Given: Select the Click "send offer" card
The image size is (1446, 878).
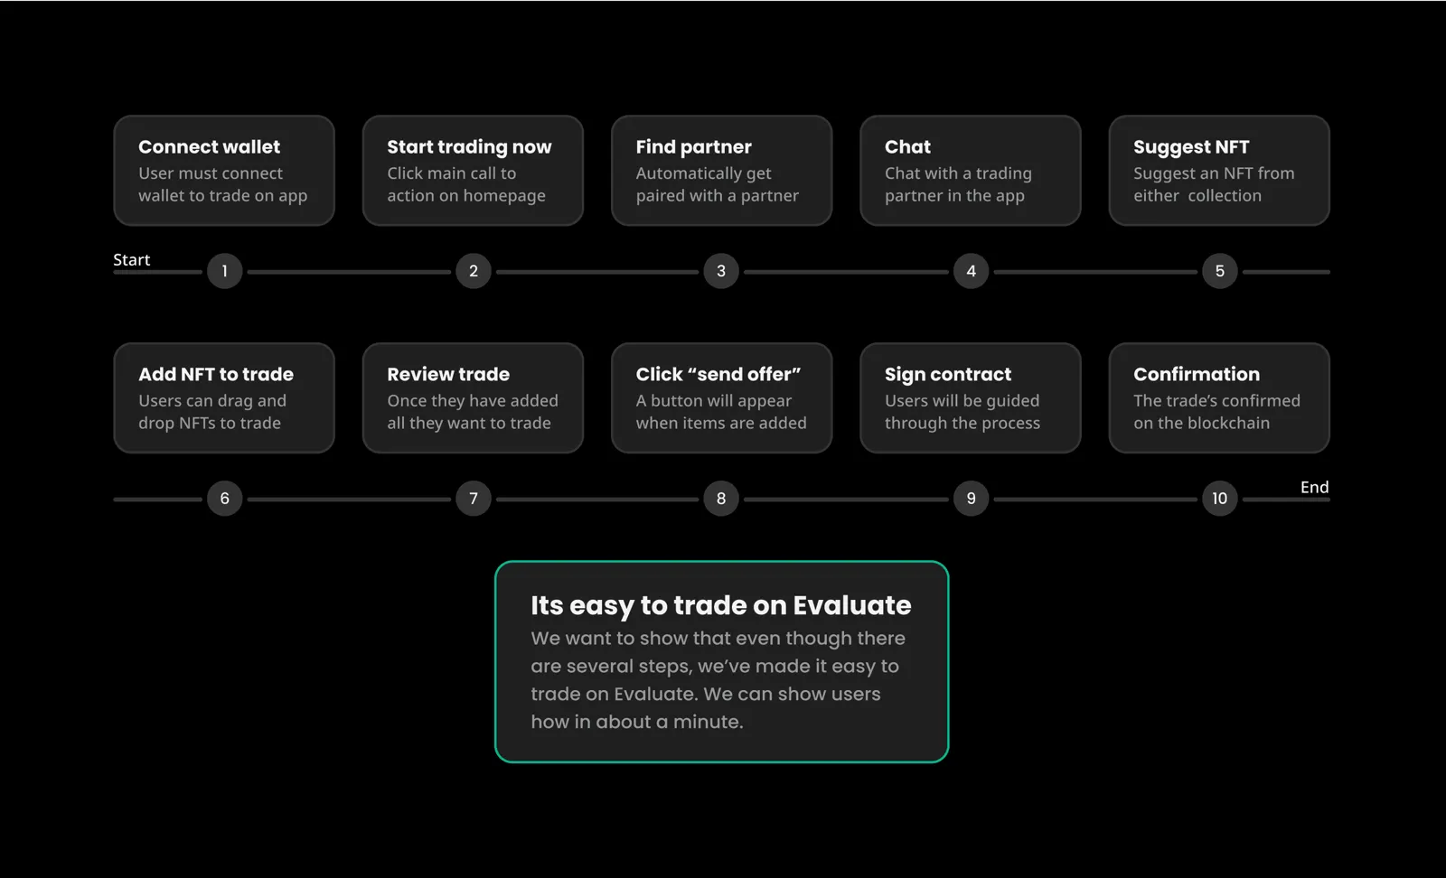Looking at the screenshot, I should (721, 398).
